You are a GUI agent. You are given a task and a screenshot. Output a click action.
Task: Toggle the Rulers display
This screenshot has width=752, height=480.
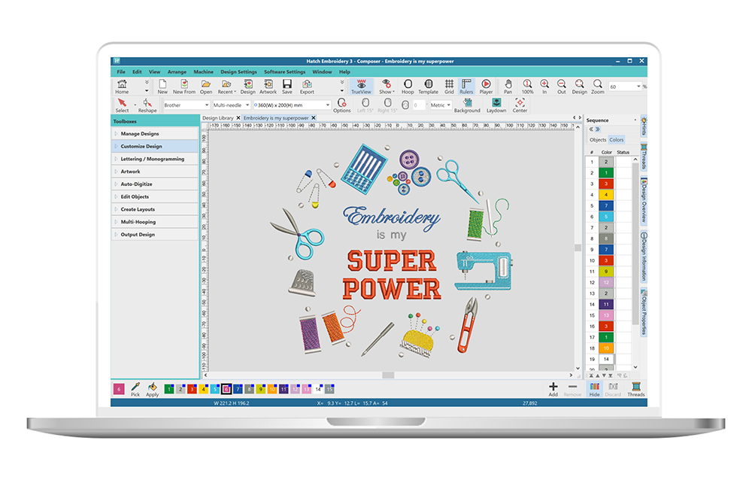(467, 86)
